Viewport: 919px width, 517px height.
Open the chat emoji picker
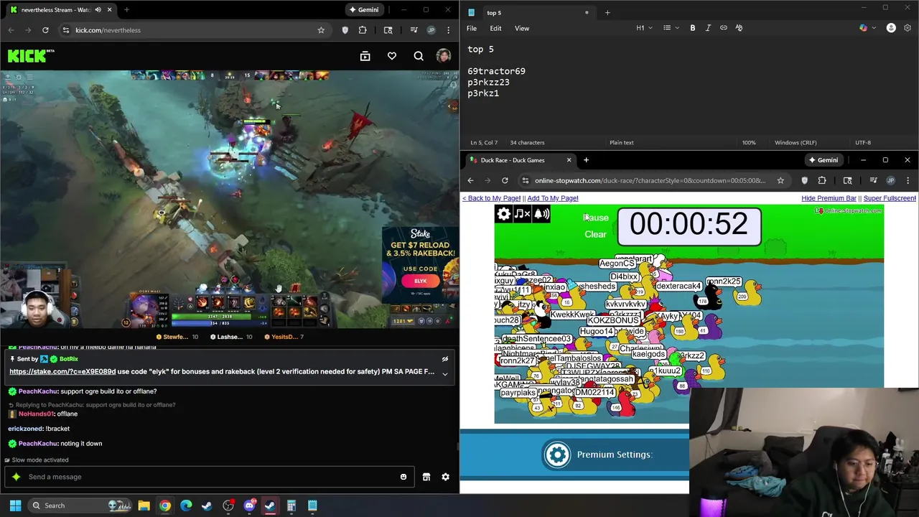(403, 477)
